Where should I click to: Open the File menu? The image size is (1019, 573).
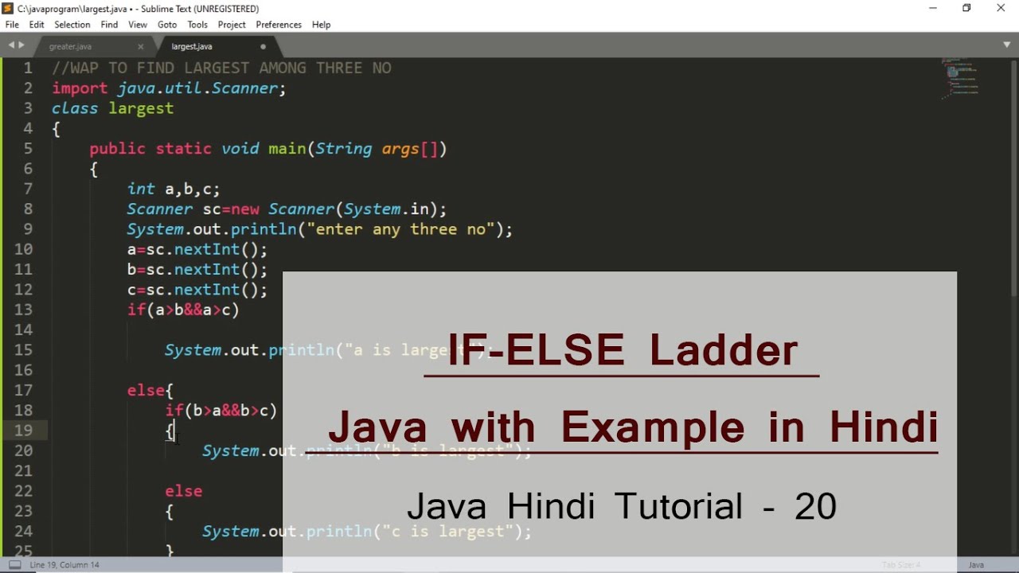point(12,25)
